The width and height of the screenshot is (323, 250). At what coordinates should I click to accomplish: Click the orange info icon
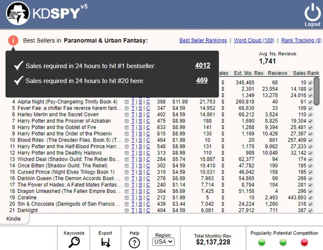click(13, 40)
